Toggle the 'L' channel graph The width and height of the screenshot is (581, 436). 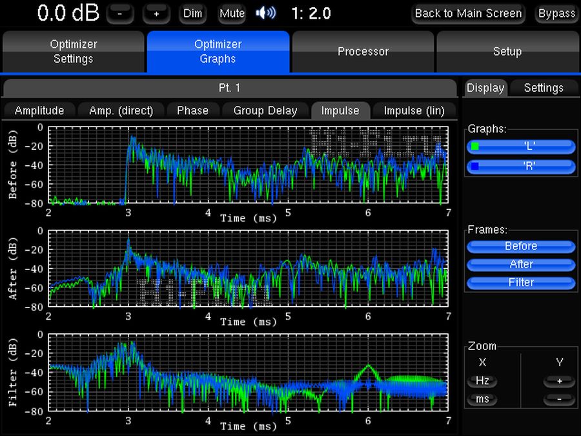coord(521,147)
